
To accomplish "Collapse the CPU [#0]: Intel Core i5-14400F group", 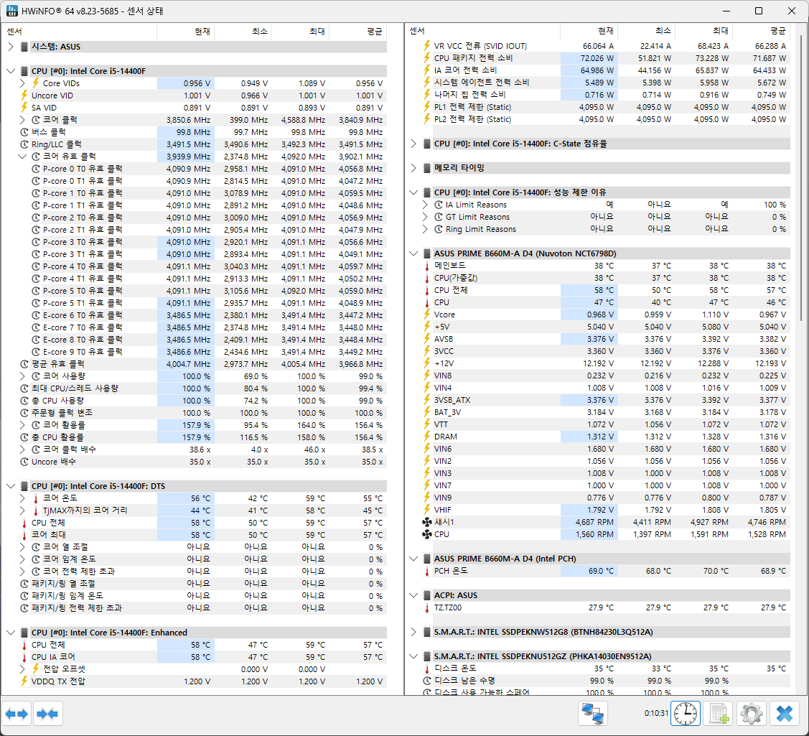I will click(11, 71).
